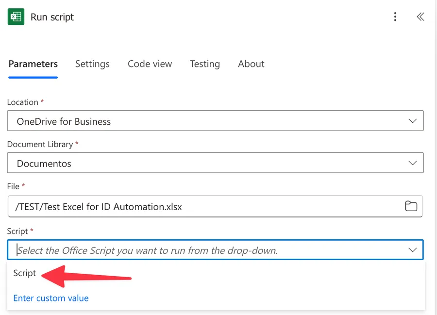Open the About tab
The width and height of the screenshot is (437, 315).
pos(251,64)
